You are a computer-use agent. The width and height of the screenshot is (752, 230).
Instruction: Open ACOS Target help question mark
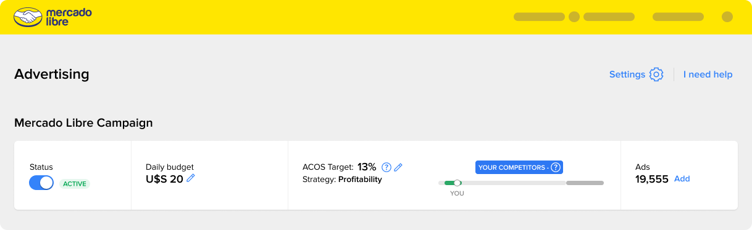point(386,167)
